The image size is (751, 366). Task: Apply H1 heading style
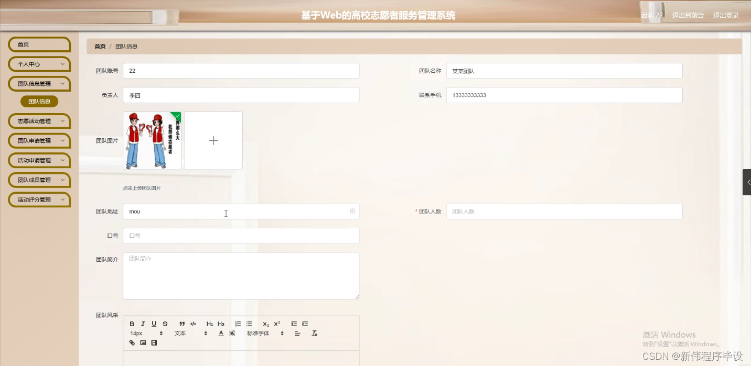pyautogui.click(x=210, y=324)
